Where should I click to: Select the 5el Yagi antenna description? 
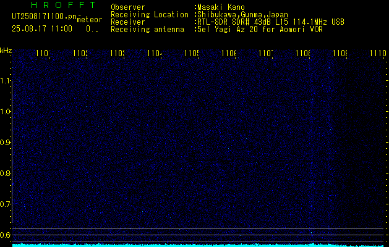click(x=260, y=30)
